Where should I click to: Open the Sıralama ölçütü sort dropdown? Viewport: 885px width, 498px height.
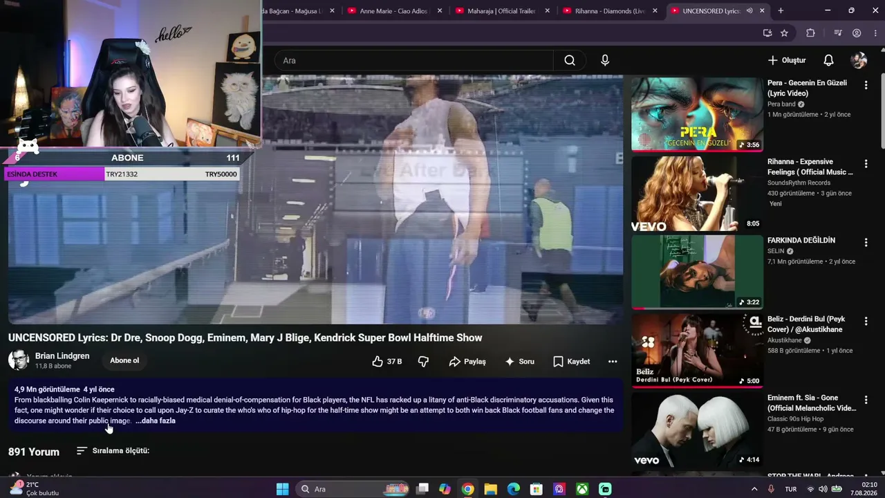click(x=113, y=451)
